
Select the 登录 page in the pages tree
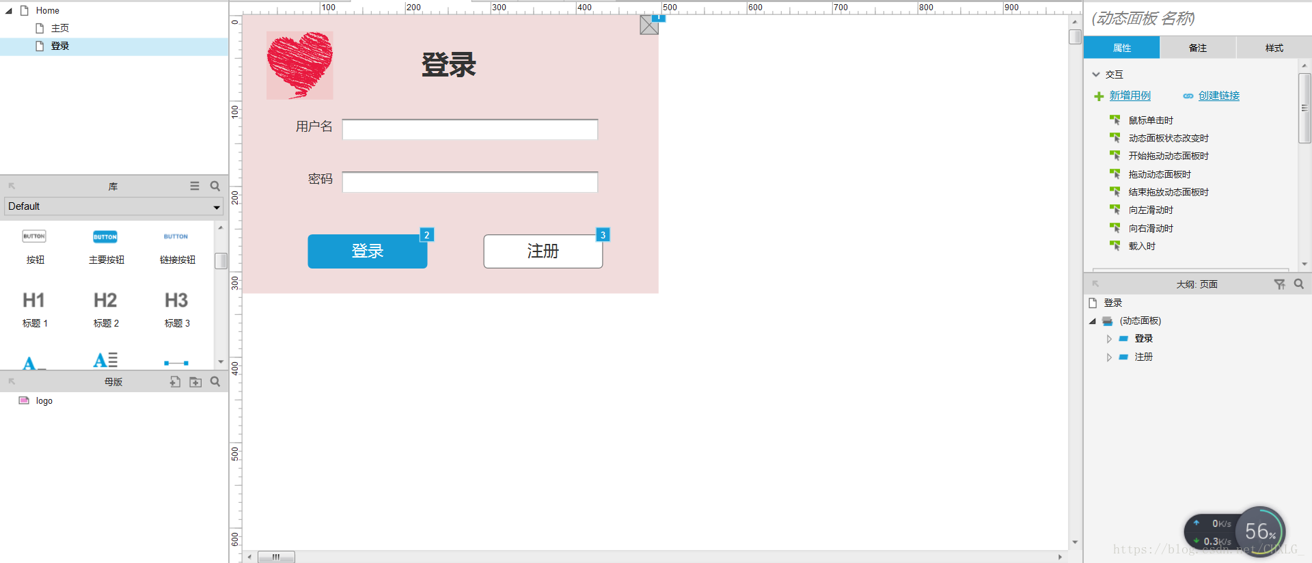(60, 46)
